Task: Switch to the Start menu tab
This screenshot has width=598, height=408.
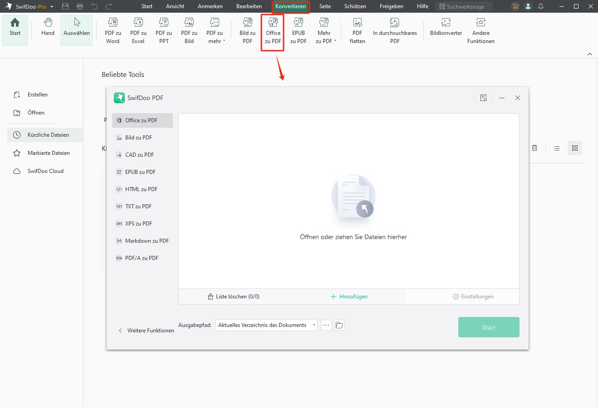Action: pyautogui.click(x=147, y=6)
